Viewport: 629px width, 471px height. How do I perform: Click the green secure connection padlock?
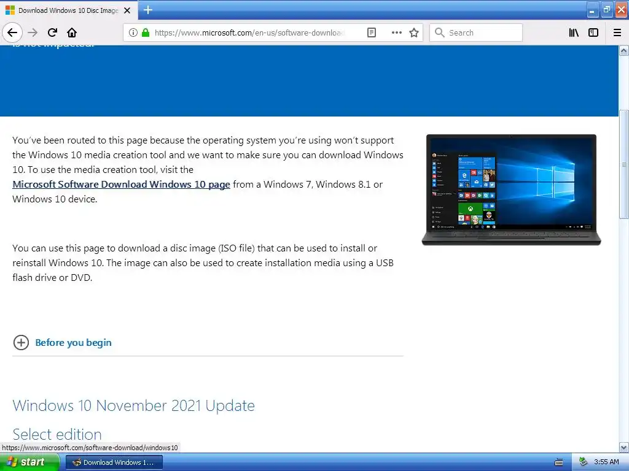point(146,33)
